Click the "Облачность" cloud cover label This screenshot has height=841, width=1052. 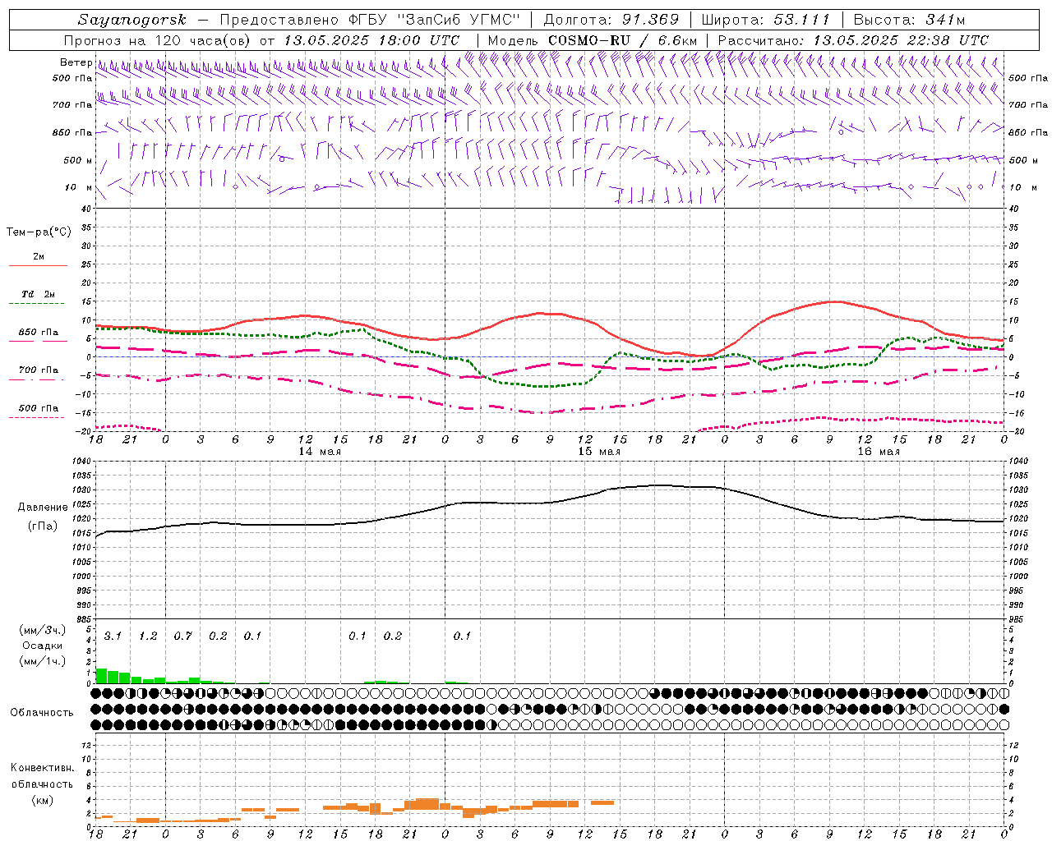(42, 713)
